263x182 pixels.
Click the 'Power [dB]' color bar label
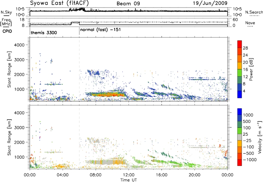point(251,69)
